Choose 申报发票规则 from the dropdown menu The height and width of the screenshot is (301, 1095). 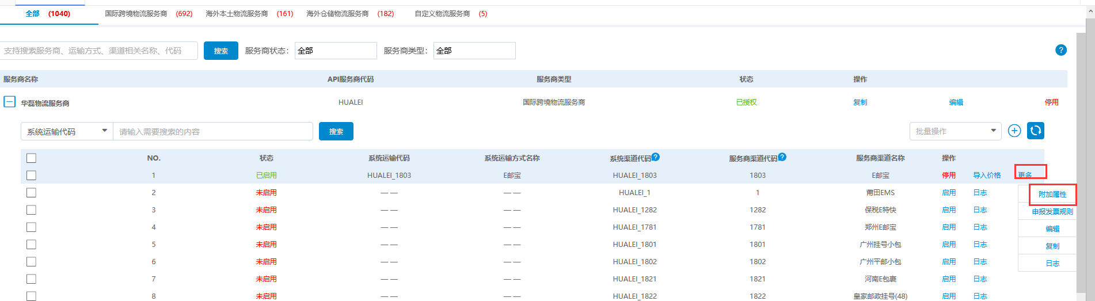[x=1052, y=212]
